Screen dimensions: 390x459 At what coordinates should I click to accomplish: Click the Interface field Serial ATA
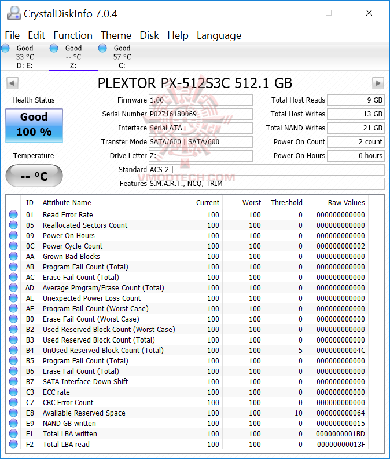coord(201,128)
